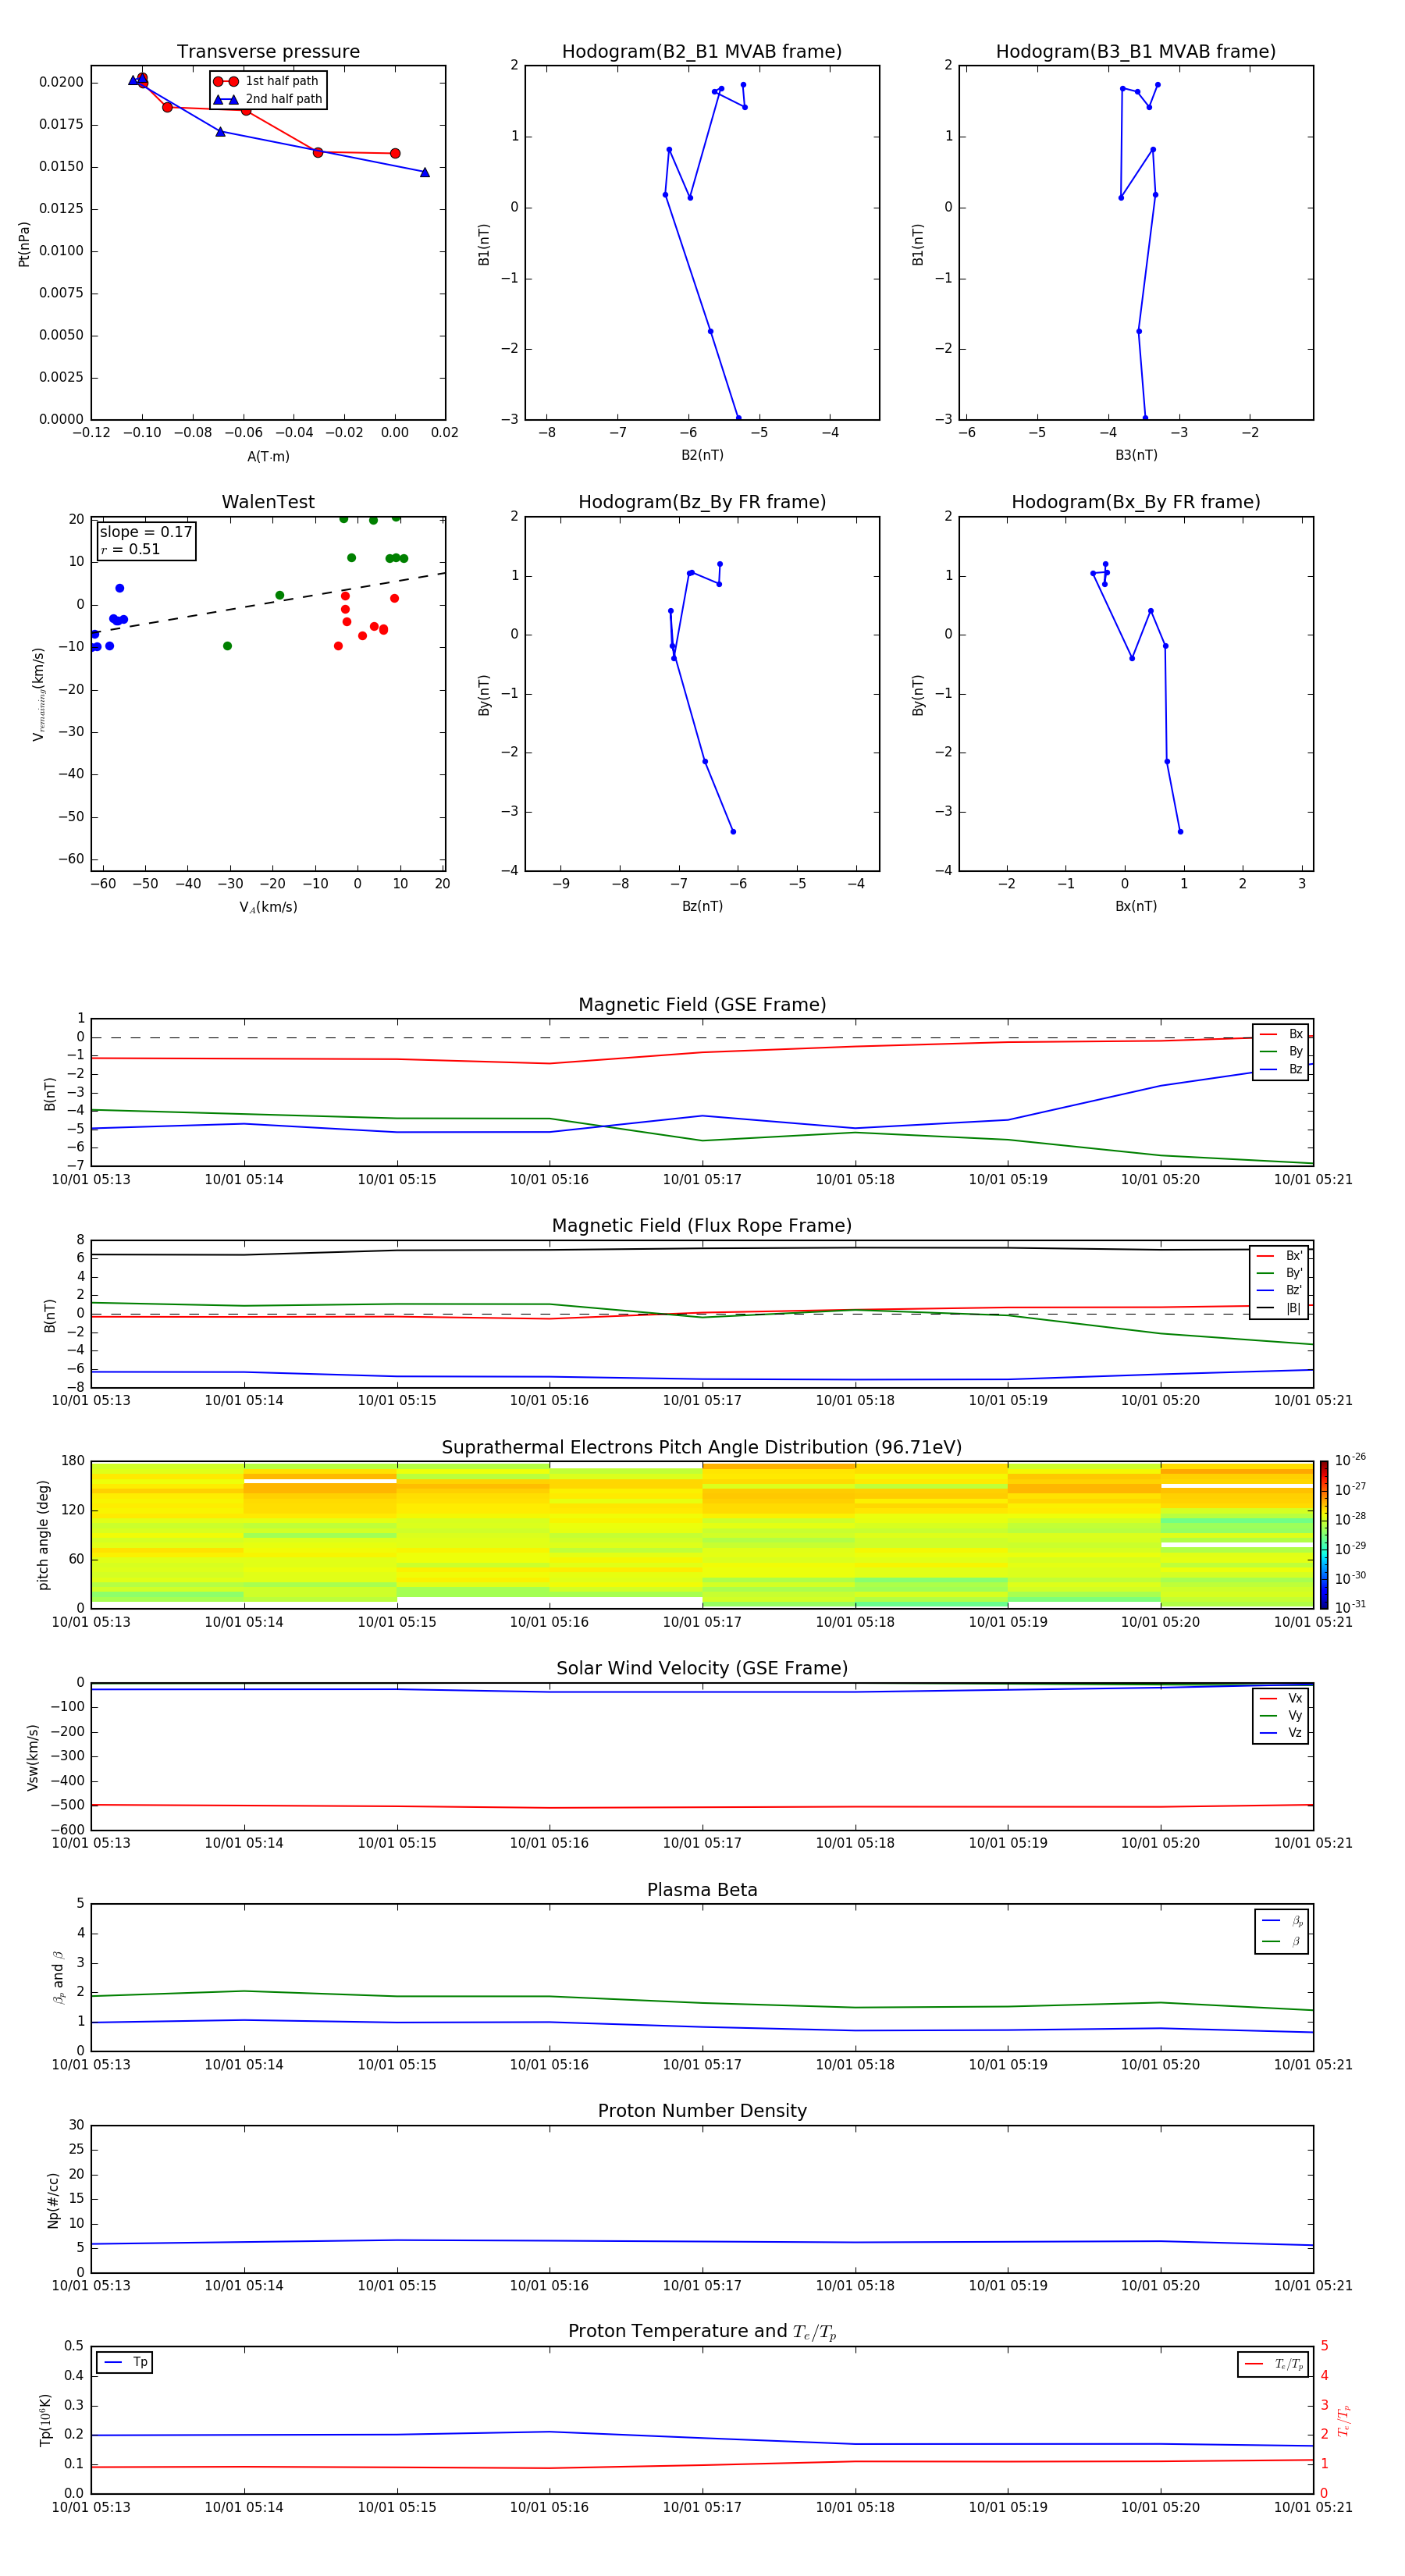This screenshot has height=2576, width=1405.
Task: Click the 'Magnetic Field (Flux Rope Frame)' title
Action: [702, 1226]
